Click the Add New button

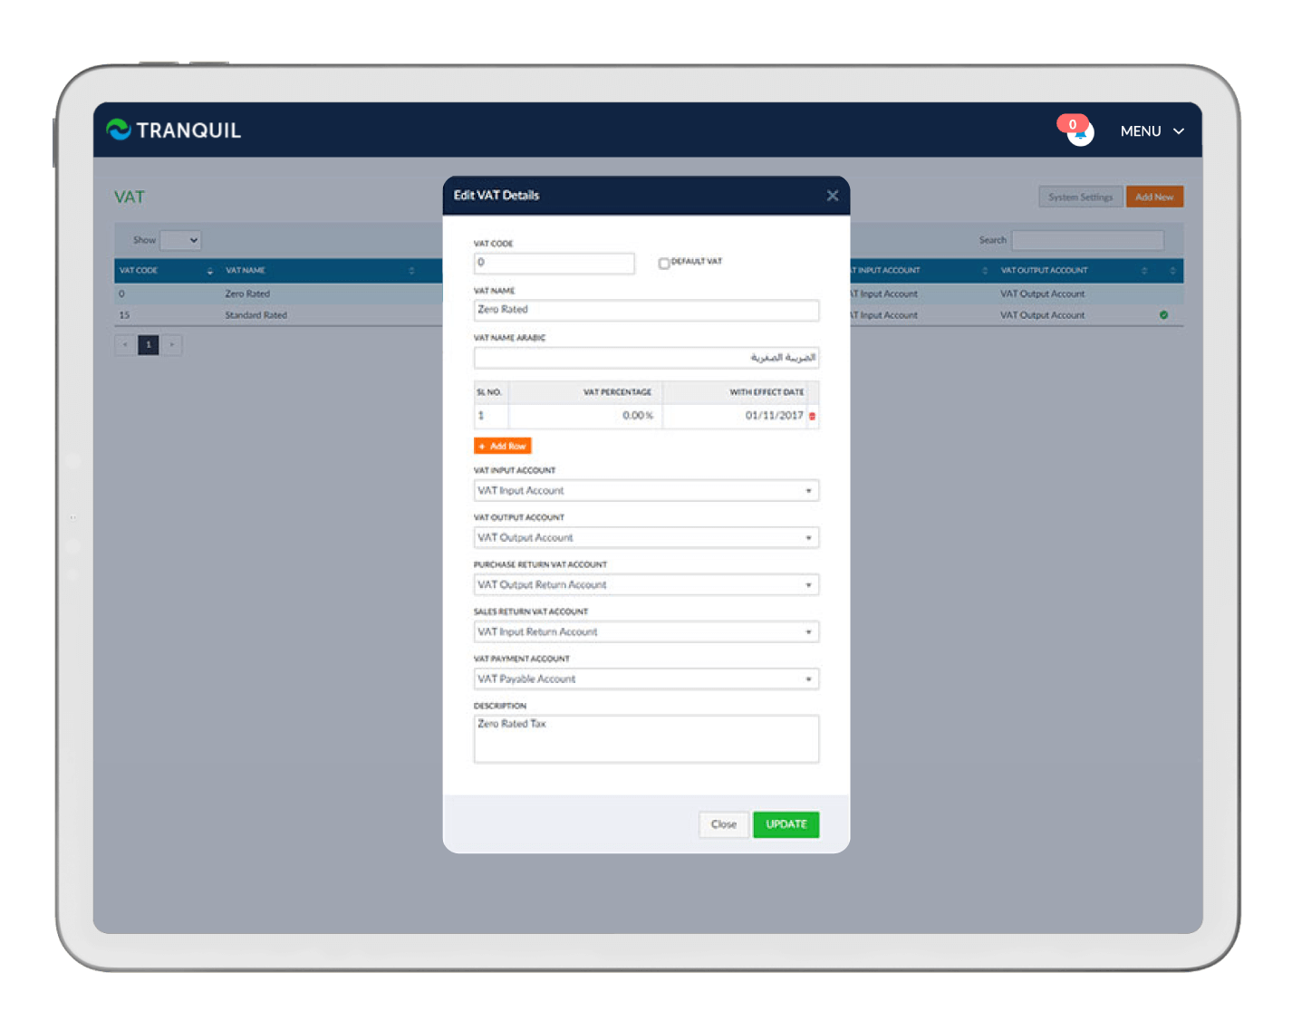(x=1154, y=197)
